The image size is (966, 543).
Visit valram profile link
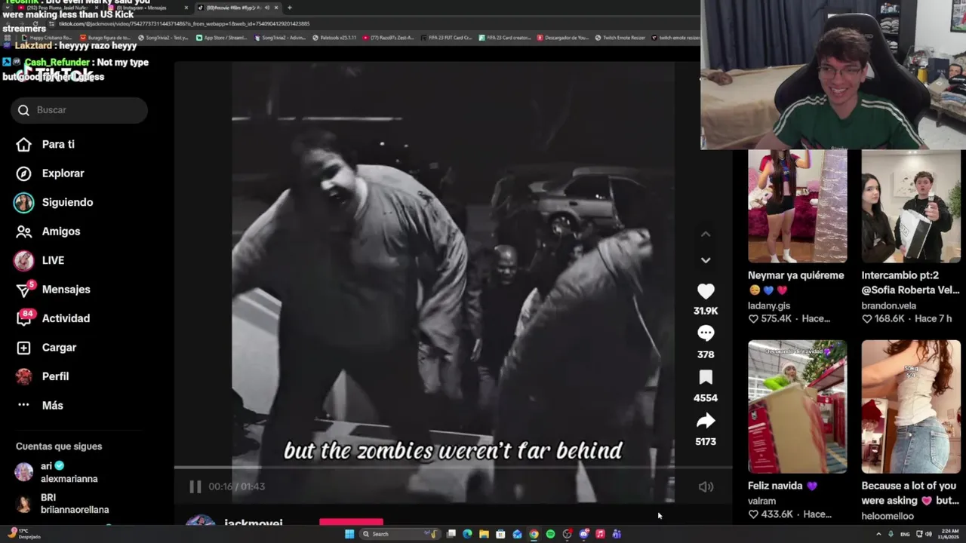click(761, 501)
